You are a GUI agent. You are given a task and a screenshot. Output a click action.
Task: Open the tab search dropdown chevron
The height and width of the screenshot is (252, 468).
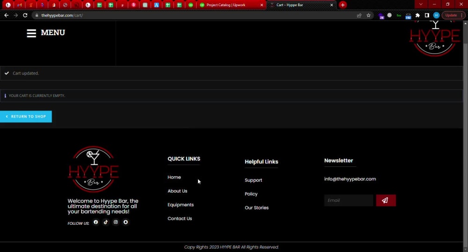click(x=421, y=5)
